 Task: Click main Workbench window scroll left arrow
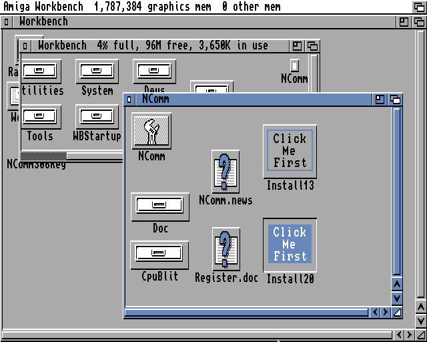click(x=399, y=335)
